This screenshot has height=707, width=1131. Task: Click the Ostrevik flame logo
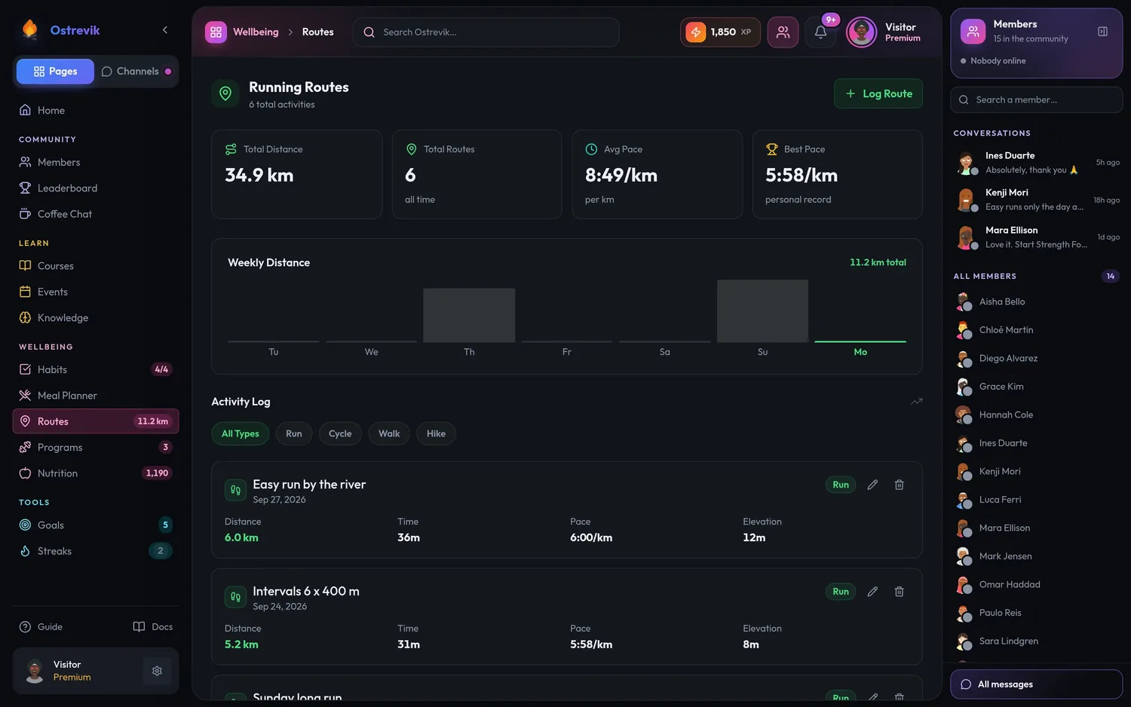click(30, 29)
